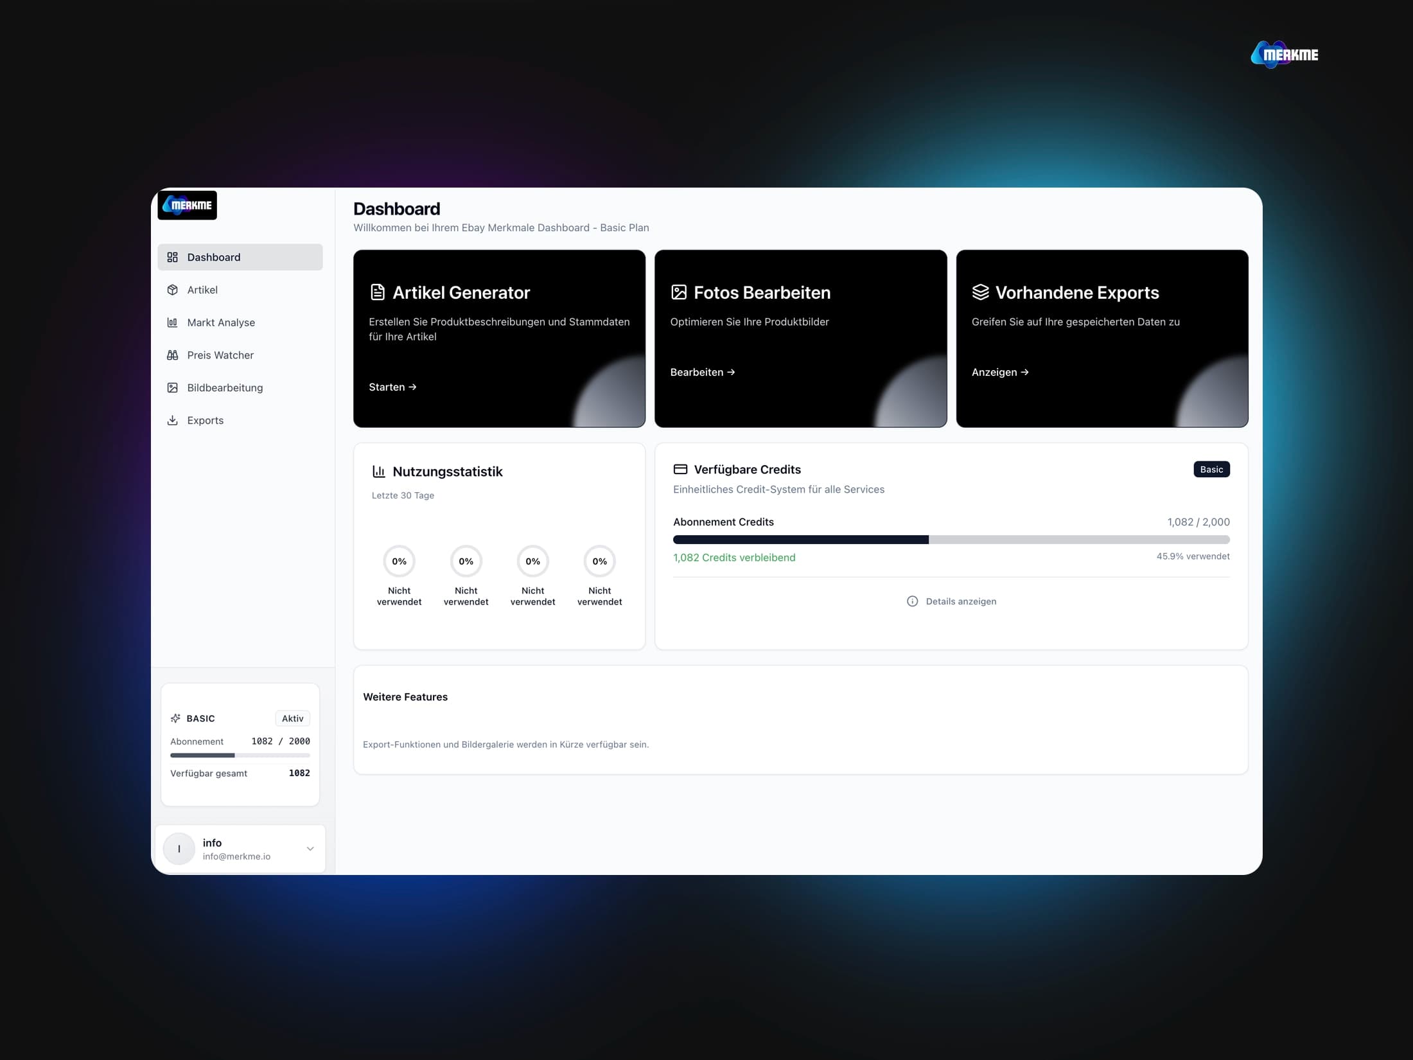The image size is (1413, 1060).
Task: Click the Markt Analyse chart icon
Action: pos(172,322)
